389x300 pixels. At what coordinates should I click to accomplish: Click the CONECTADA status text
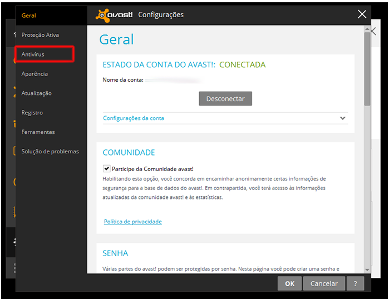243,64
